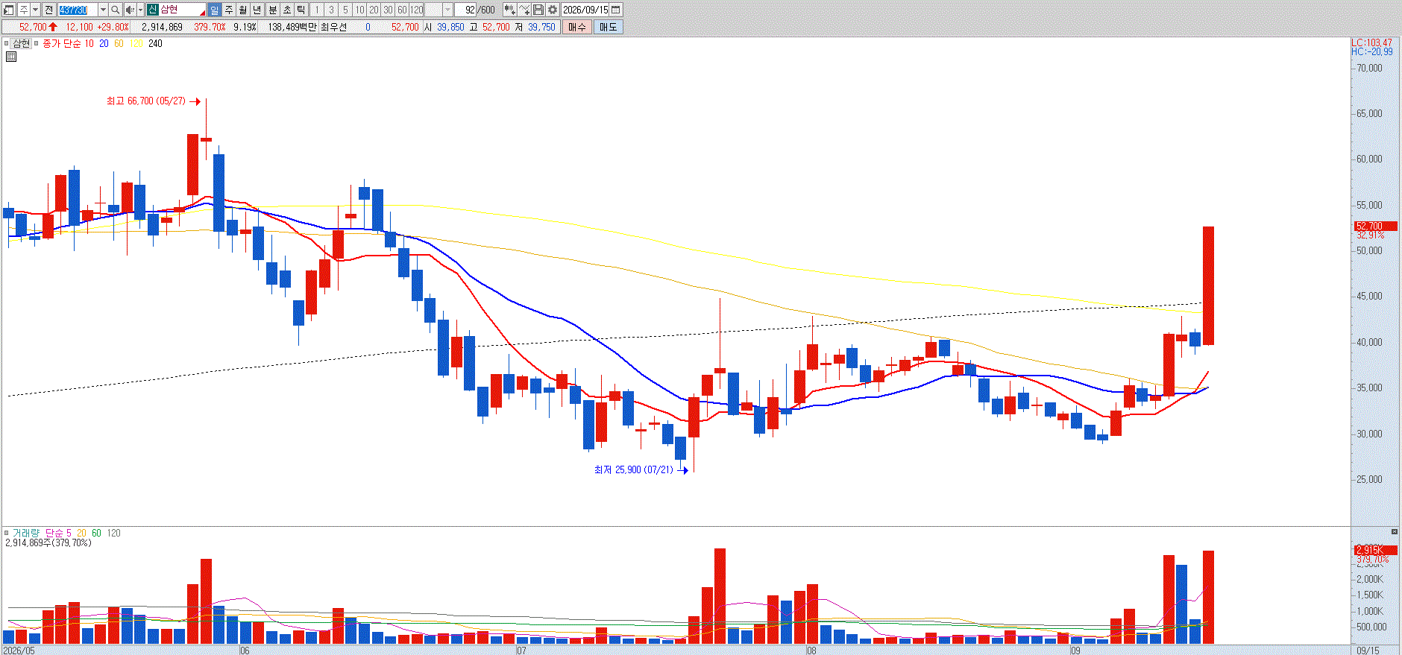This screenshot has height=655, width=1402.
Task: Click the speaker sound icon
Action: [130, 10]
